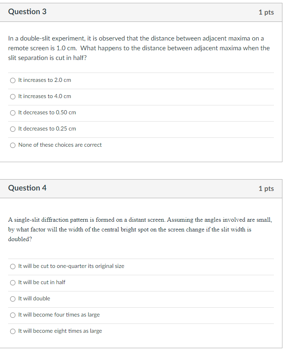This screenshot has height=349, width=295.
Task: Click inside the Question 4 answer area
Action: [142, 299]
